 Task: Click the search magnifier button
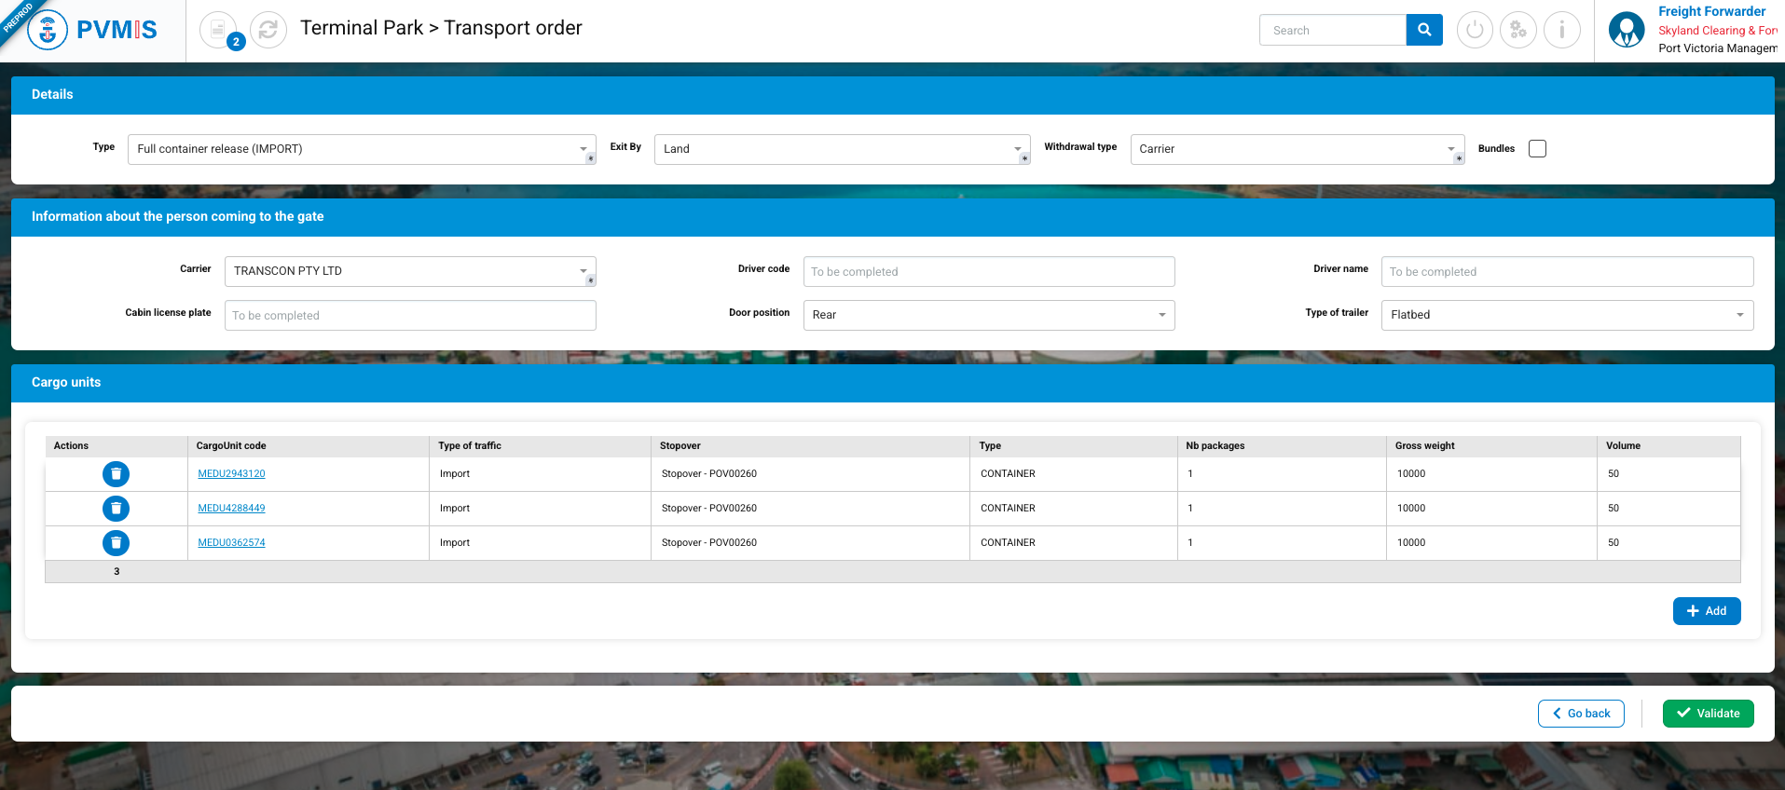pyautogui.click(x=1423, y=30)
